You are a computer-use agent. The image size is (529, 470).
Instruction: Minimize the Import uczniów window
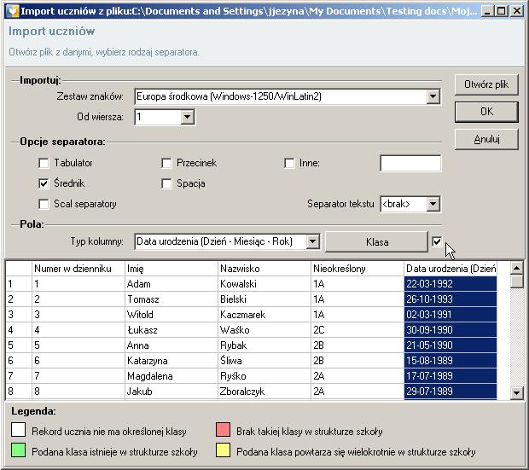tap(487, 11)
